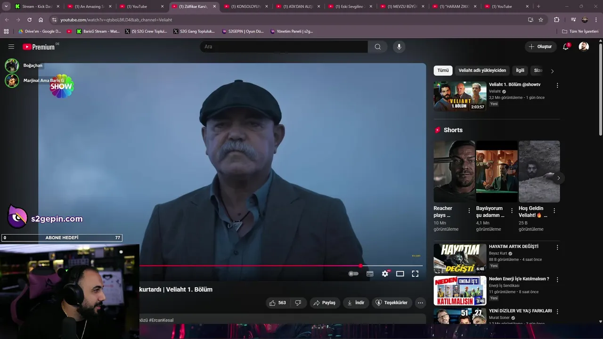The image size is (603, 339).
Task: Open a new browser tab
Action: coord(538,7)
